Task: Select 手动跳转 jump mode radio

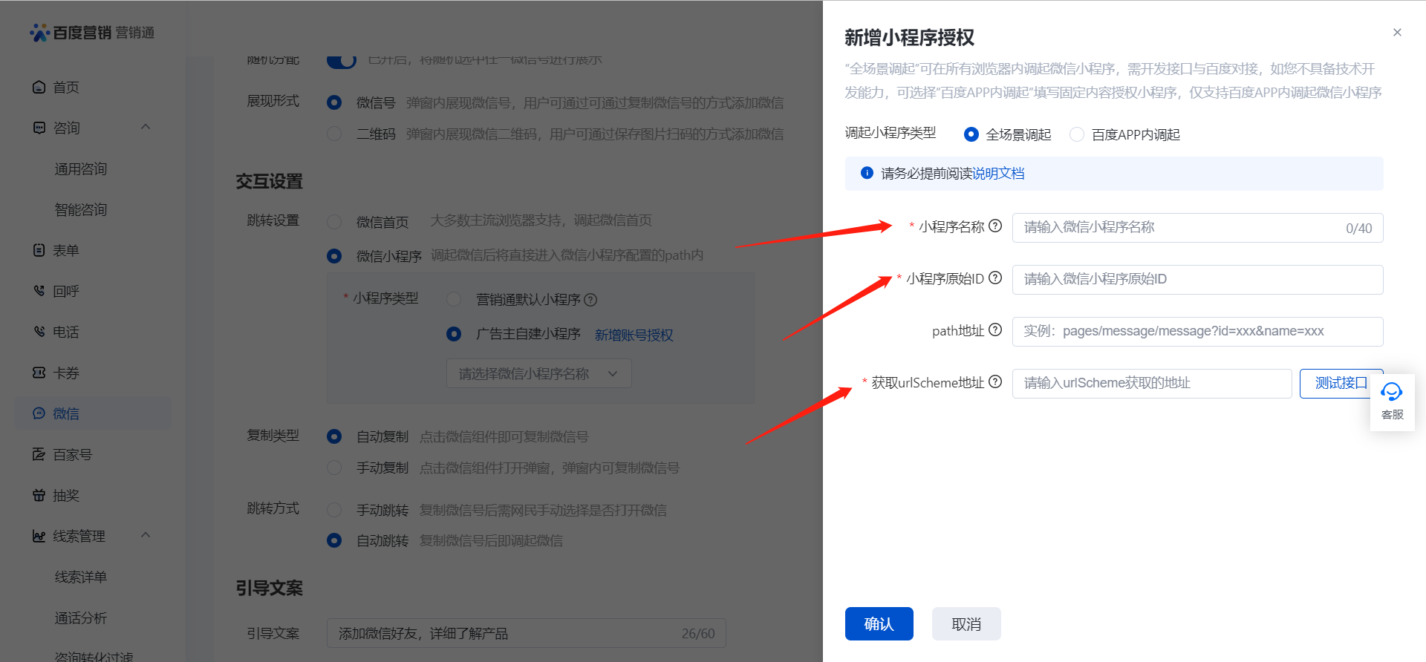Action: pyautogui.click(x=334, y=510)
